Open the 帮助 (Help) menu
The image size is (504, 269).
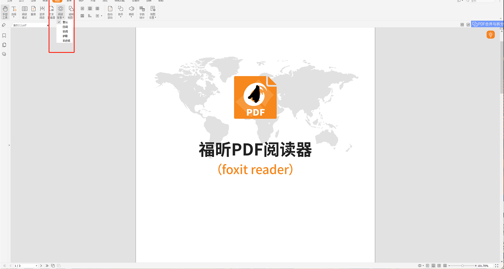161,1
